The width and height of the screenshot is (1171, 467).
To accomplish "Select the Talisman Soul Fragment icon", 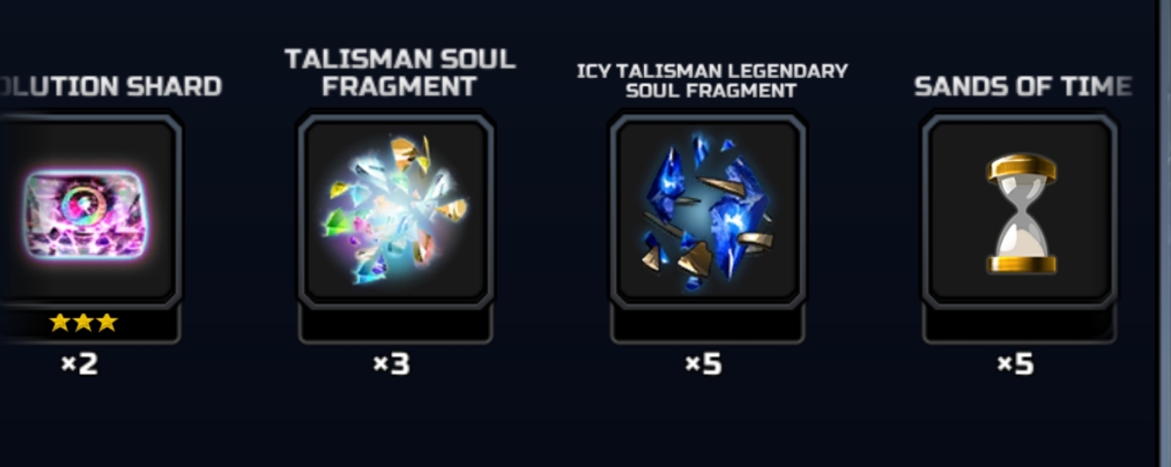I will [395, 211].
